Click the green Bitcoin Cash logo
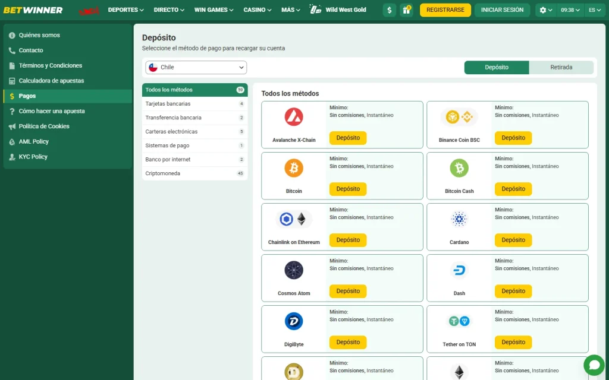Image resolution: width=609 pixels, height=380 pixels. [x=459, y=168]
